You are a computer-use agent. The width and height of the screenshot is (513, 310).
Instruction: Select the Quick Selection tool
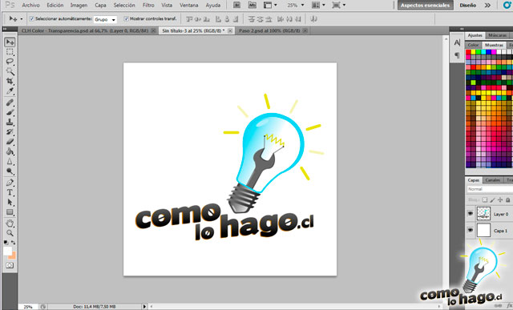[x=10, y=71]
